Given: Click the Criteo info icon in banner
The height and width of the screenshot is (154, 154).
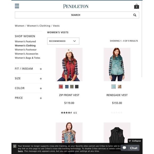Looking at the screenshot, I should pos(15,146).
